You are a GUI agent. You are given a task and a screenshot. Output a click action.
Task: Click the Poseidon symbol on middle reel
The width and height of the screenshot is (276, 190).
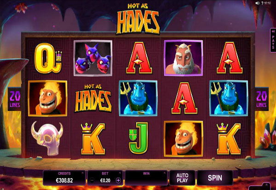pos(138,98)
